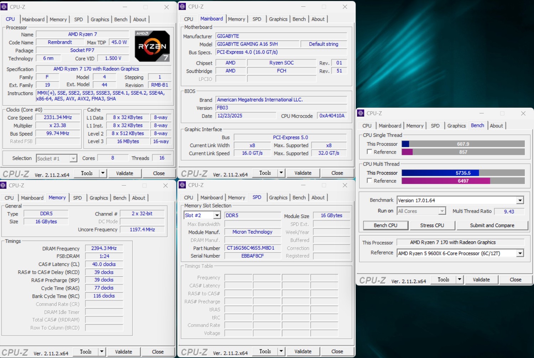Click the DRAM Frequency 2394.3 MHz field
The image size is (534, 358).
coord(104,248)
